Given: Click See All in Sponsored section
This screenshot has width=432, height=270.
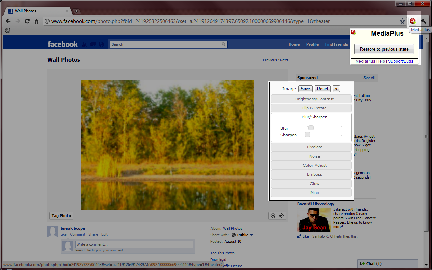Looking at the screenshot, I should coord(369,78).
